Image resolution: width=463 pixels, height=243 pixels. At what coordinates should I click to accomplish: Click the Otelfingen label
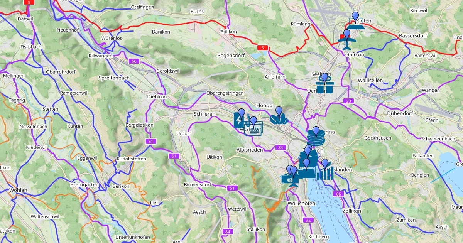click(x=143, y=7)
